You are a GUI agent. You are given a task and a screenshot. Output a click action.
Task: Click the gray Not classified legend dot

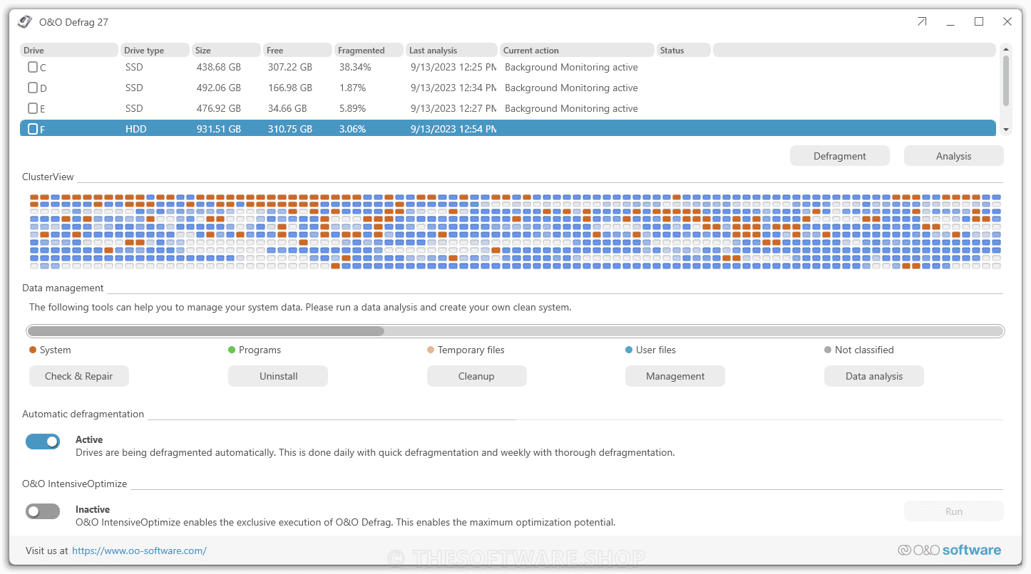tap(828, 350)
